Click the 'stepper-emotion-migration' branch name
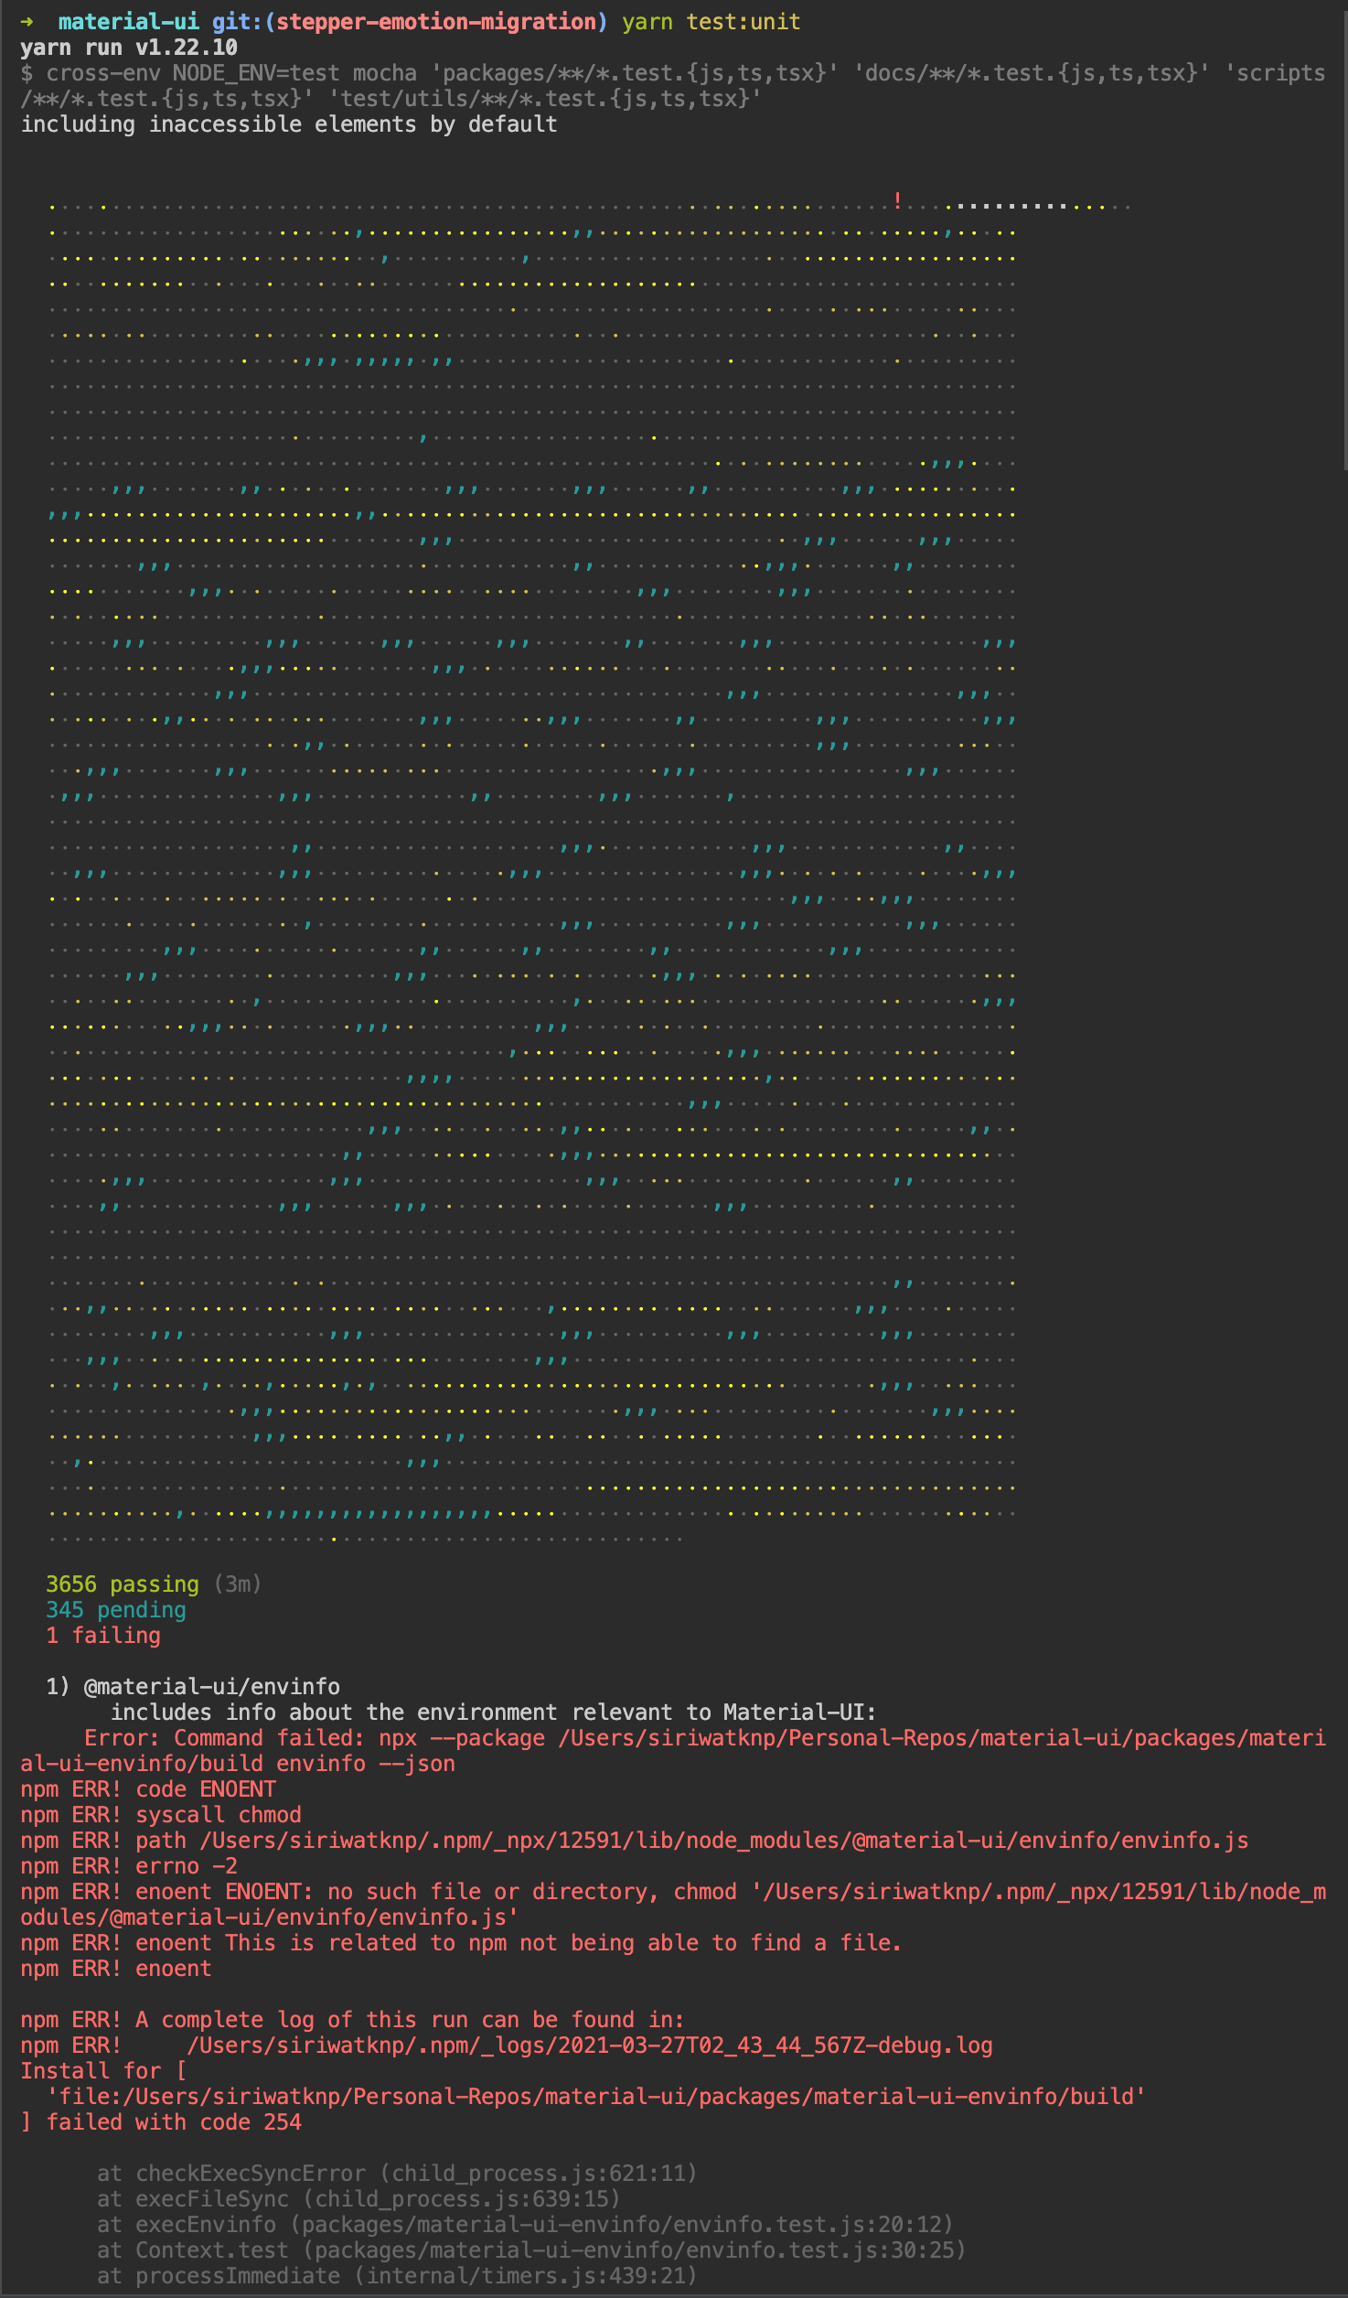The height and width of the screenshot is (2298, 1348). coord(436,22)
